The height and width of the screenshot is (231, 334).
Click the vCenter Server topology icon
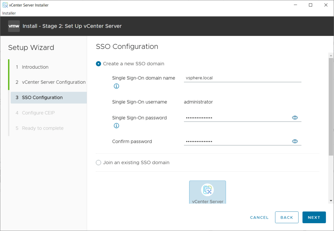207,190
